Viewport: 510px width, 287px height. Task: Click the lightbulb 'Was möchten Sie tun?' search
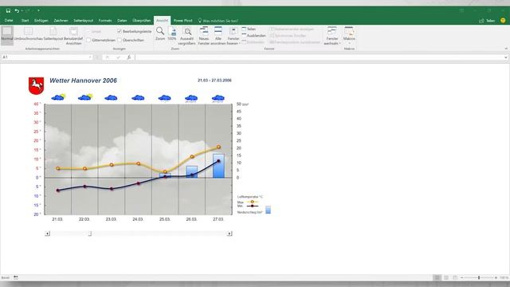pos(218,21)
